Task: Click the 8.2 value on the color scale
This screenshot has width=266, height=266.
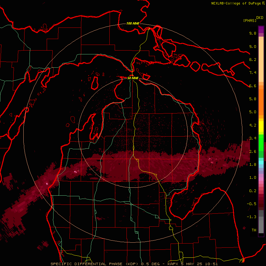Action: point(253,59)
